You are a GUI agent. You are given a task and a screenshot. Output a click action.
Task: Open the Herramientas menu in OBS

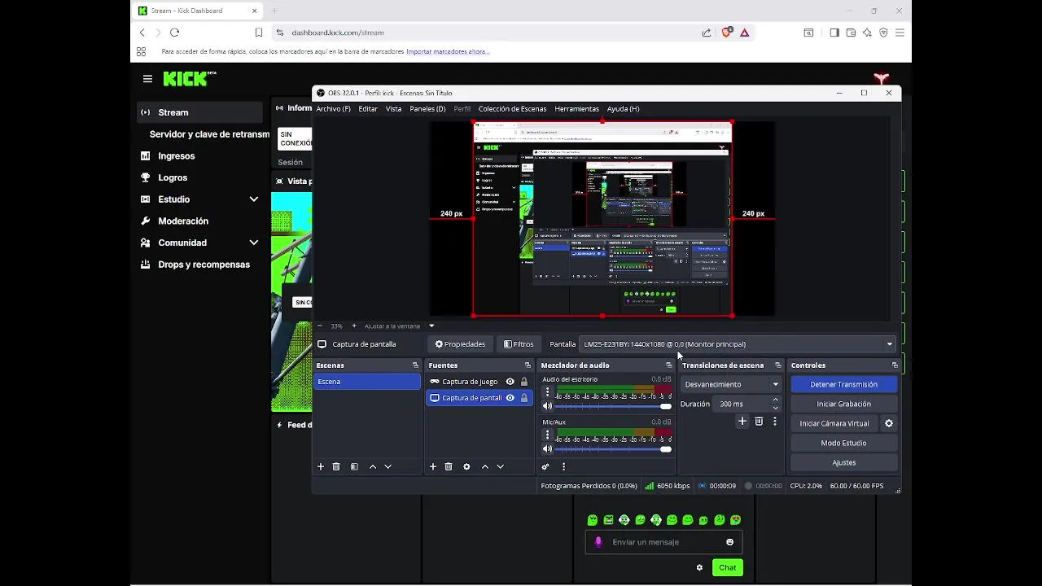pos(576,108)
